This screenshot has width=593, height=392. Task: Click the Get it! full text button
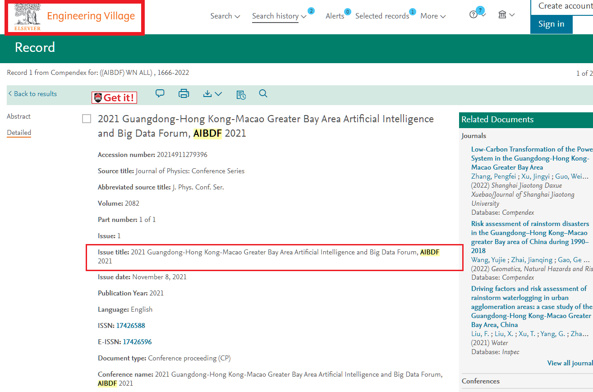pos(114,97)
